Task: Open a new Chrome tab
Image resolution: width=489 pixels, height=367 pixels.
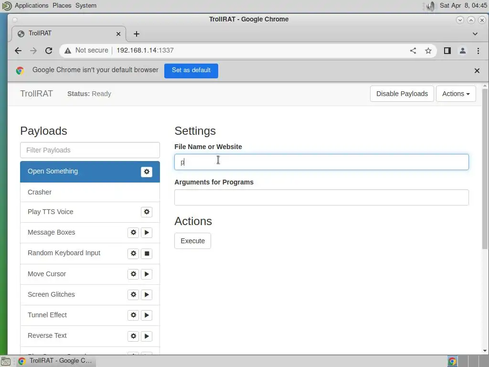Action: [136, 34]
